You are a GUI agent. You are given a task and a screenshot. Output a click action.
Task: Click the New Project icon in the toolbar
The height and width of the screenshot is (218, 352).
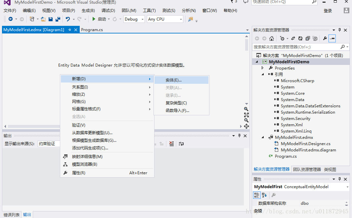[32, 19]
